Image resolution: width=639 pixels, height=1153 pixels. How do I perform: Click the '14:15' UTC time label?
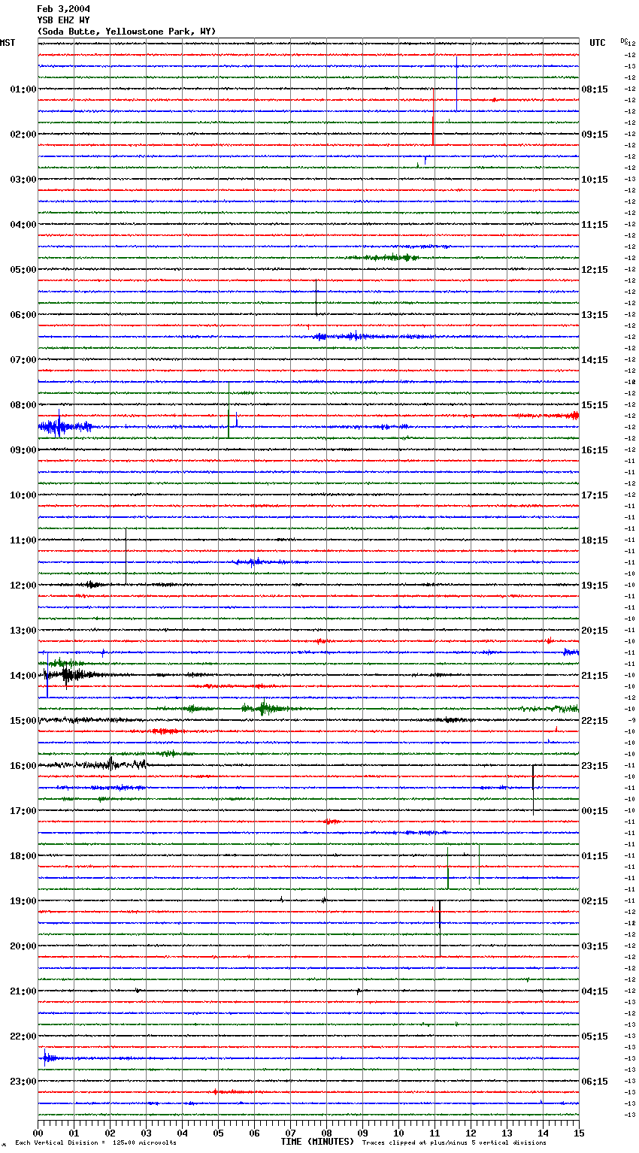point(595,360)
